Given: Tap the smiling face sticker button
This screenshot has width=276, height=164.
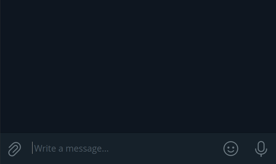Looking at the screenshot, I should click(231, 149).
